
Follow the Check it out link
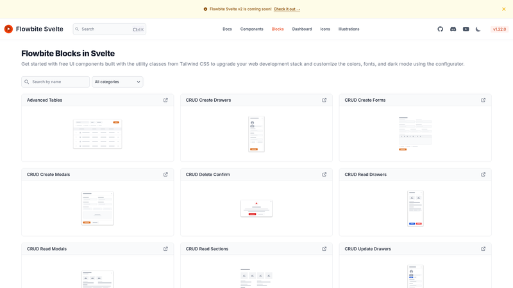[x=287, y=9]
